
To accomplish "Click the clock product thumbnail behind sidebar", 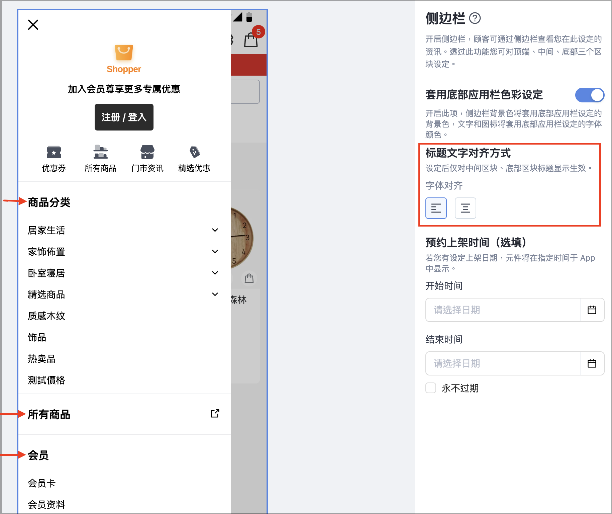I will [242, 238].
